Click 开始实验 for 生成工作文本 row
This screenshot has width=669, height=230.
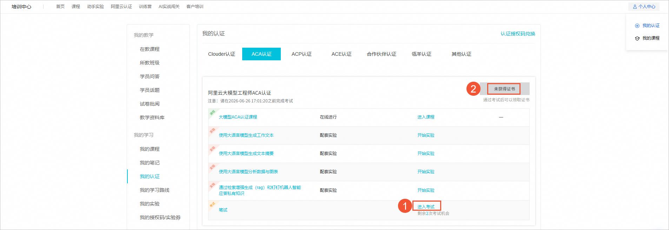(426, 135)
